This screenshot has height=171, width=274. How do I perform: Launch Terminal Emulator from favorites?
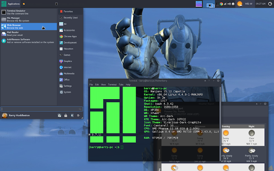[29, 12]
